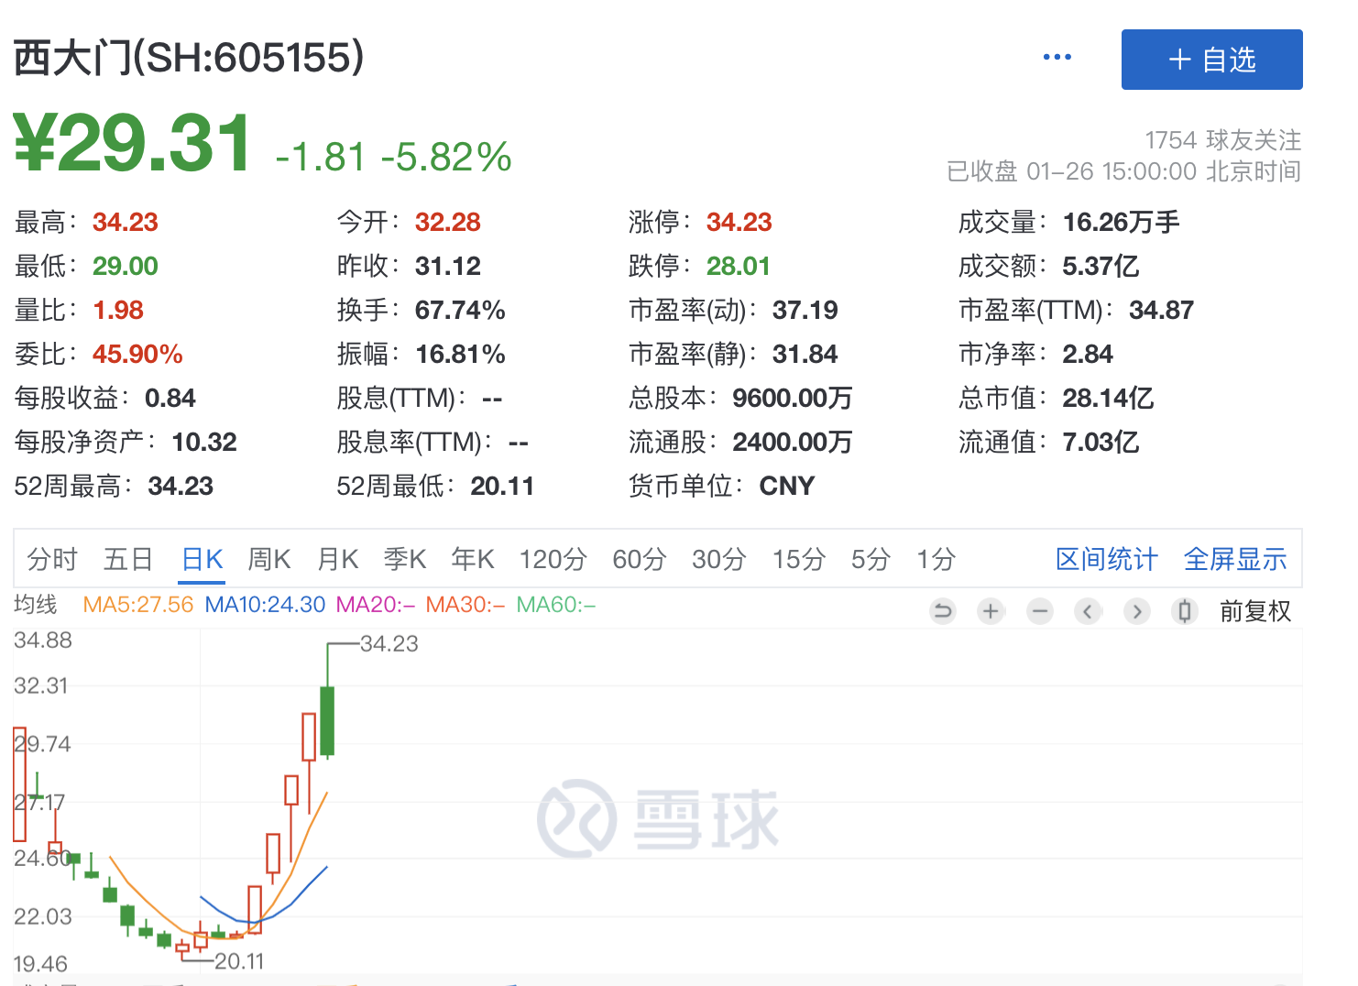Click the 52周最低 value 20.11
The height and width of the screenshot is (986, 1358).
(502, 486)
